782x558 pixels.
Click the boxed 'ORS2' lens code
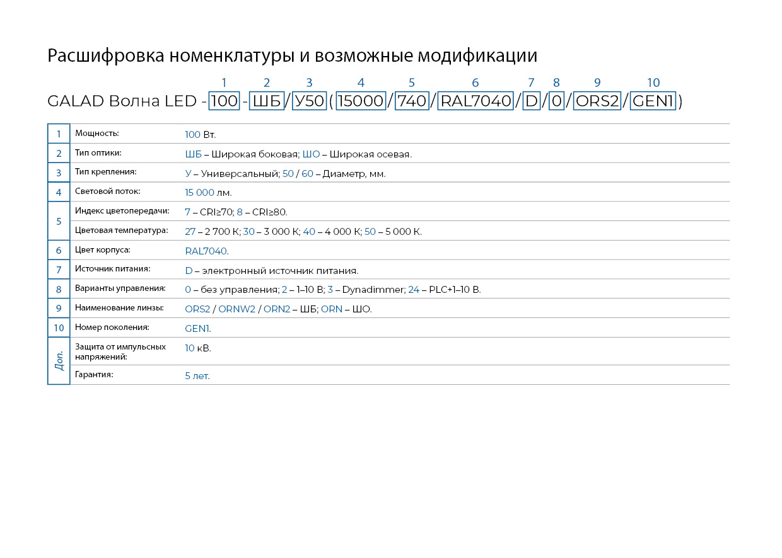tap(597, 101)
